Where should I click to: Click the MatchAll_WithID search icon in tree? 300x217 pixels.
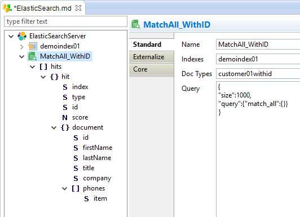coord(33,56)
